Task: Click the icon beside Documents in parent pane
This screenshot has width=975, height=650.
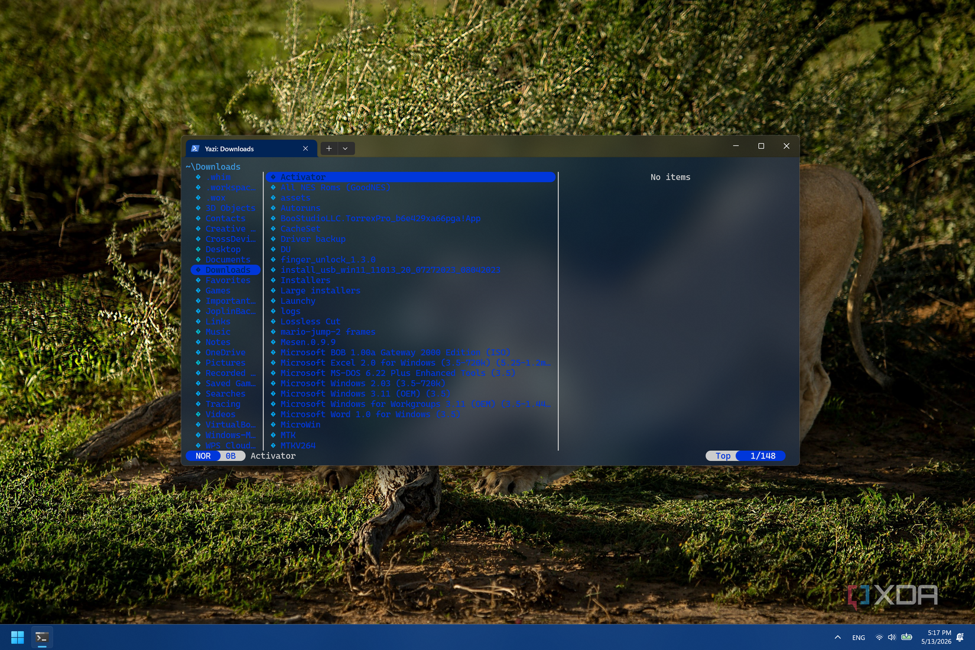Action: click(198, 259)
